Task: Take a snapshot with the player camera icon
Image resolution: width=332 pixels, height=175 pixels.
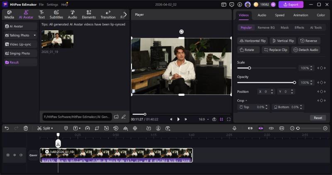Action: (x=214, y=119)
